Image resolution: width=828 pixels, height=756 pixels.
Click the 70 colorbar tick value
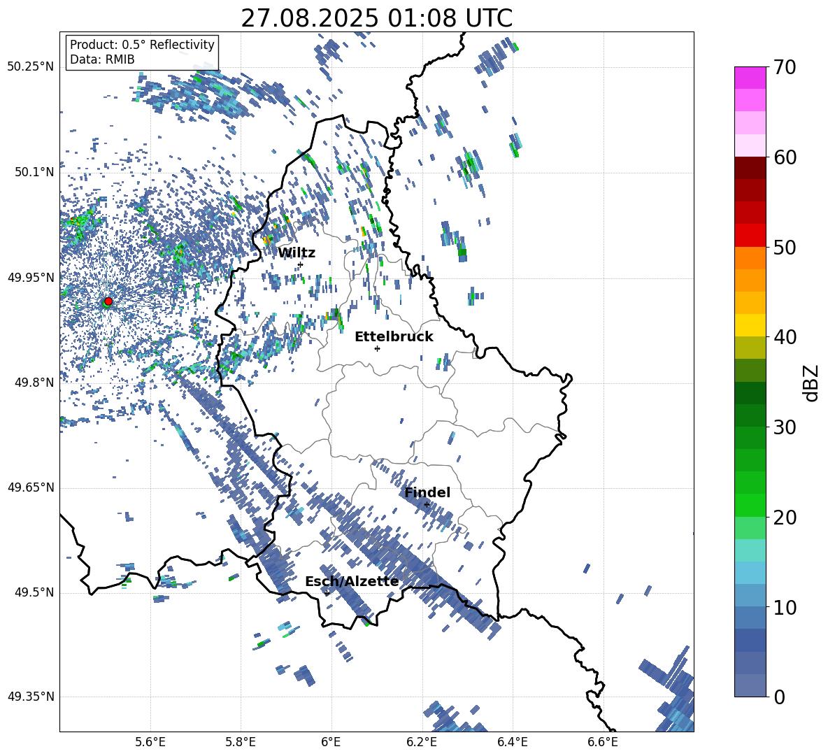785,67
